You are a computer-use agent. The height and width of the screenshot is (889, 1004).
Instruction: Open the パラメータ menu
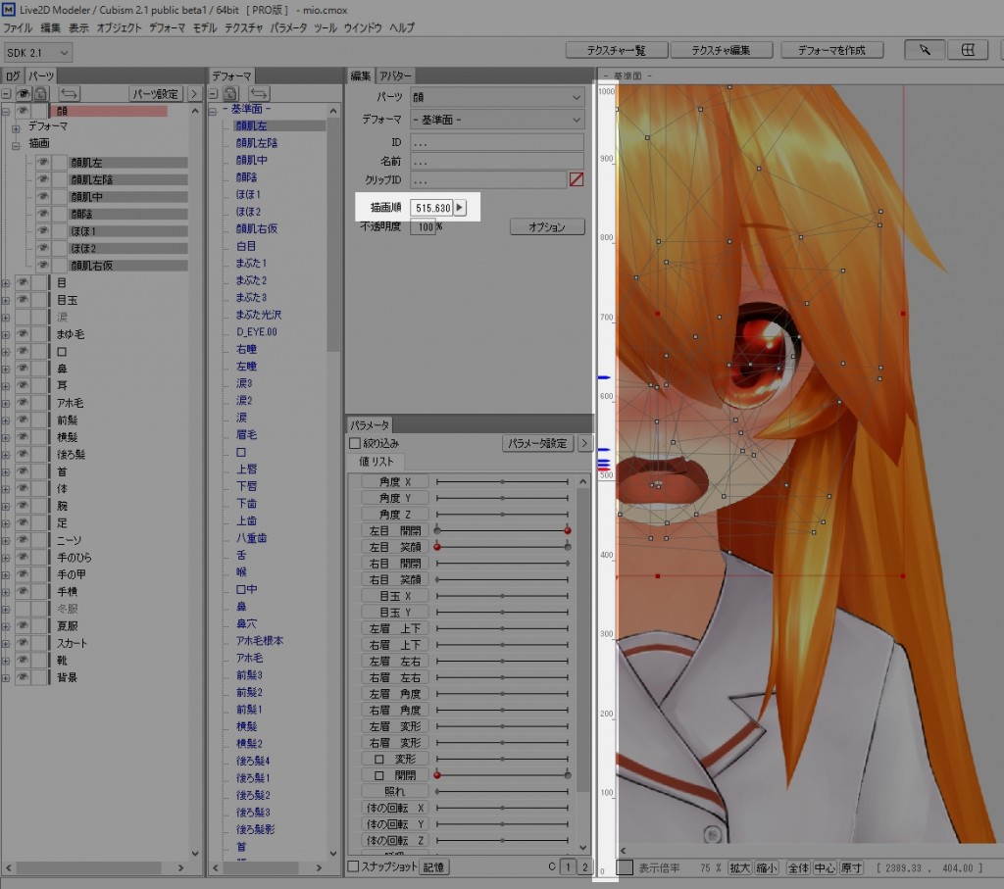[x=288, y=27]
